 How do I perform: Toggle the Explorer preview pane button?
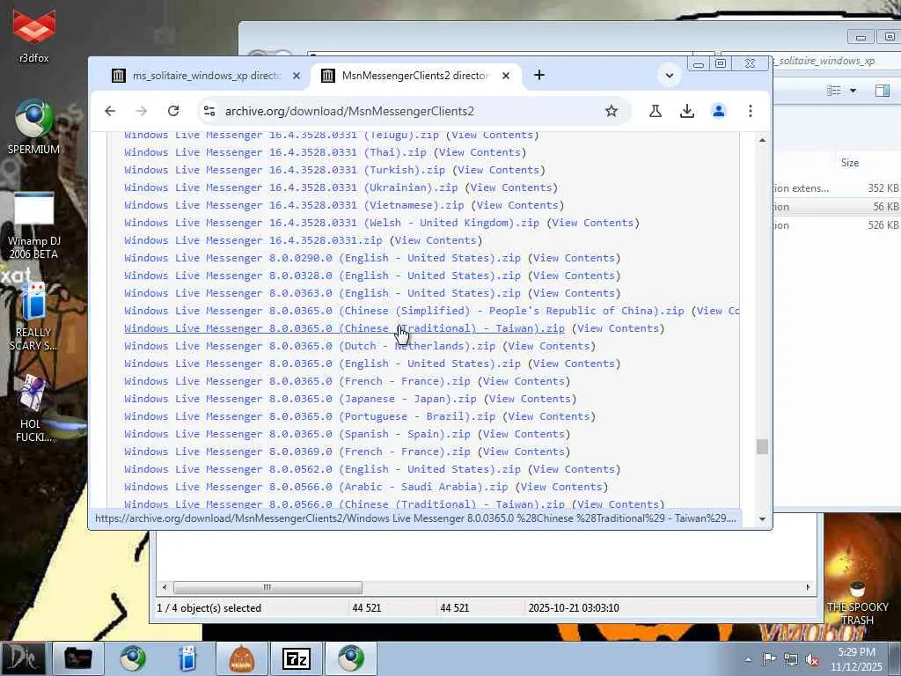[883, 91]
